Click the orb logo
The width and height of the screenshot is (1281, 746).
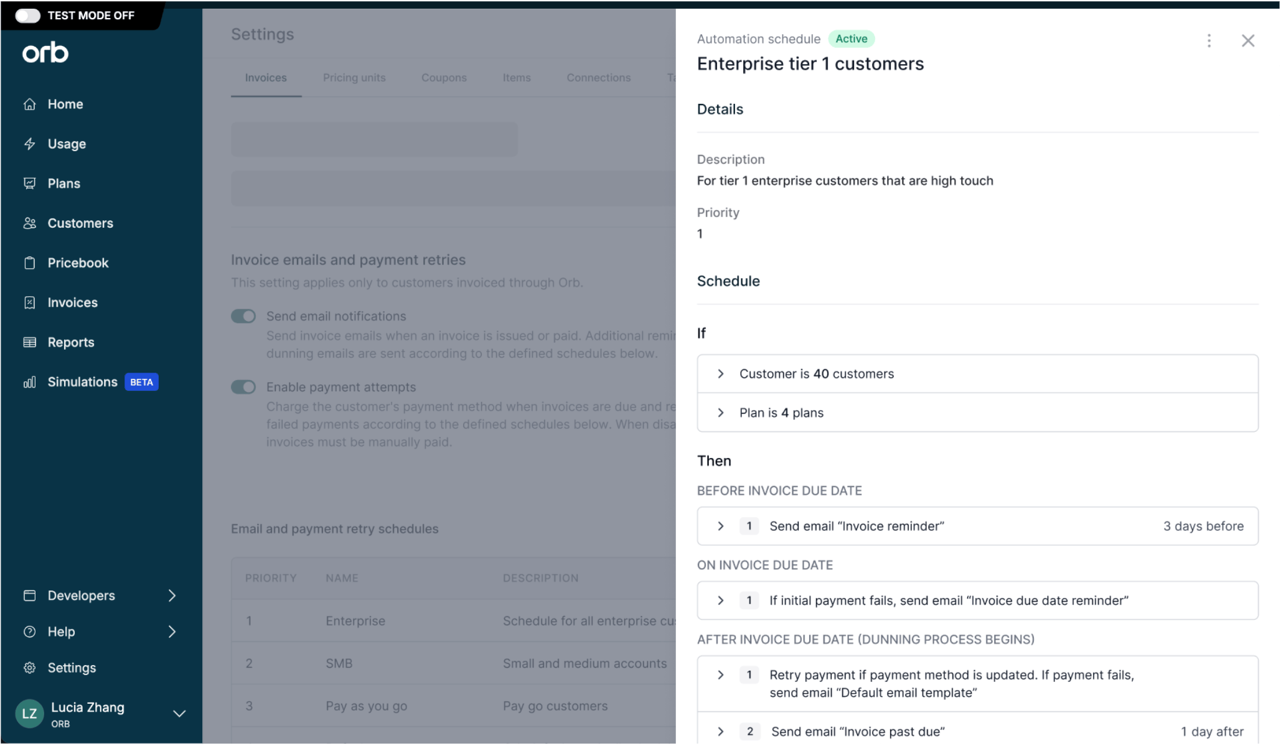click(45, 52)
